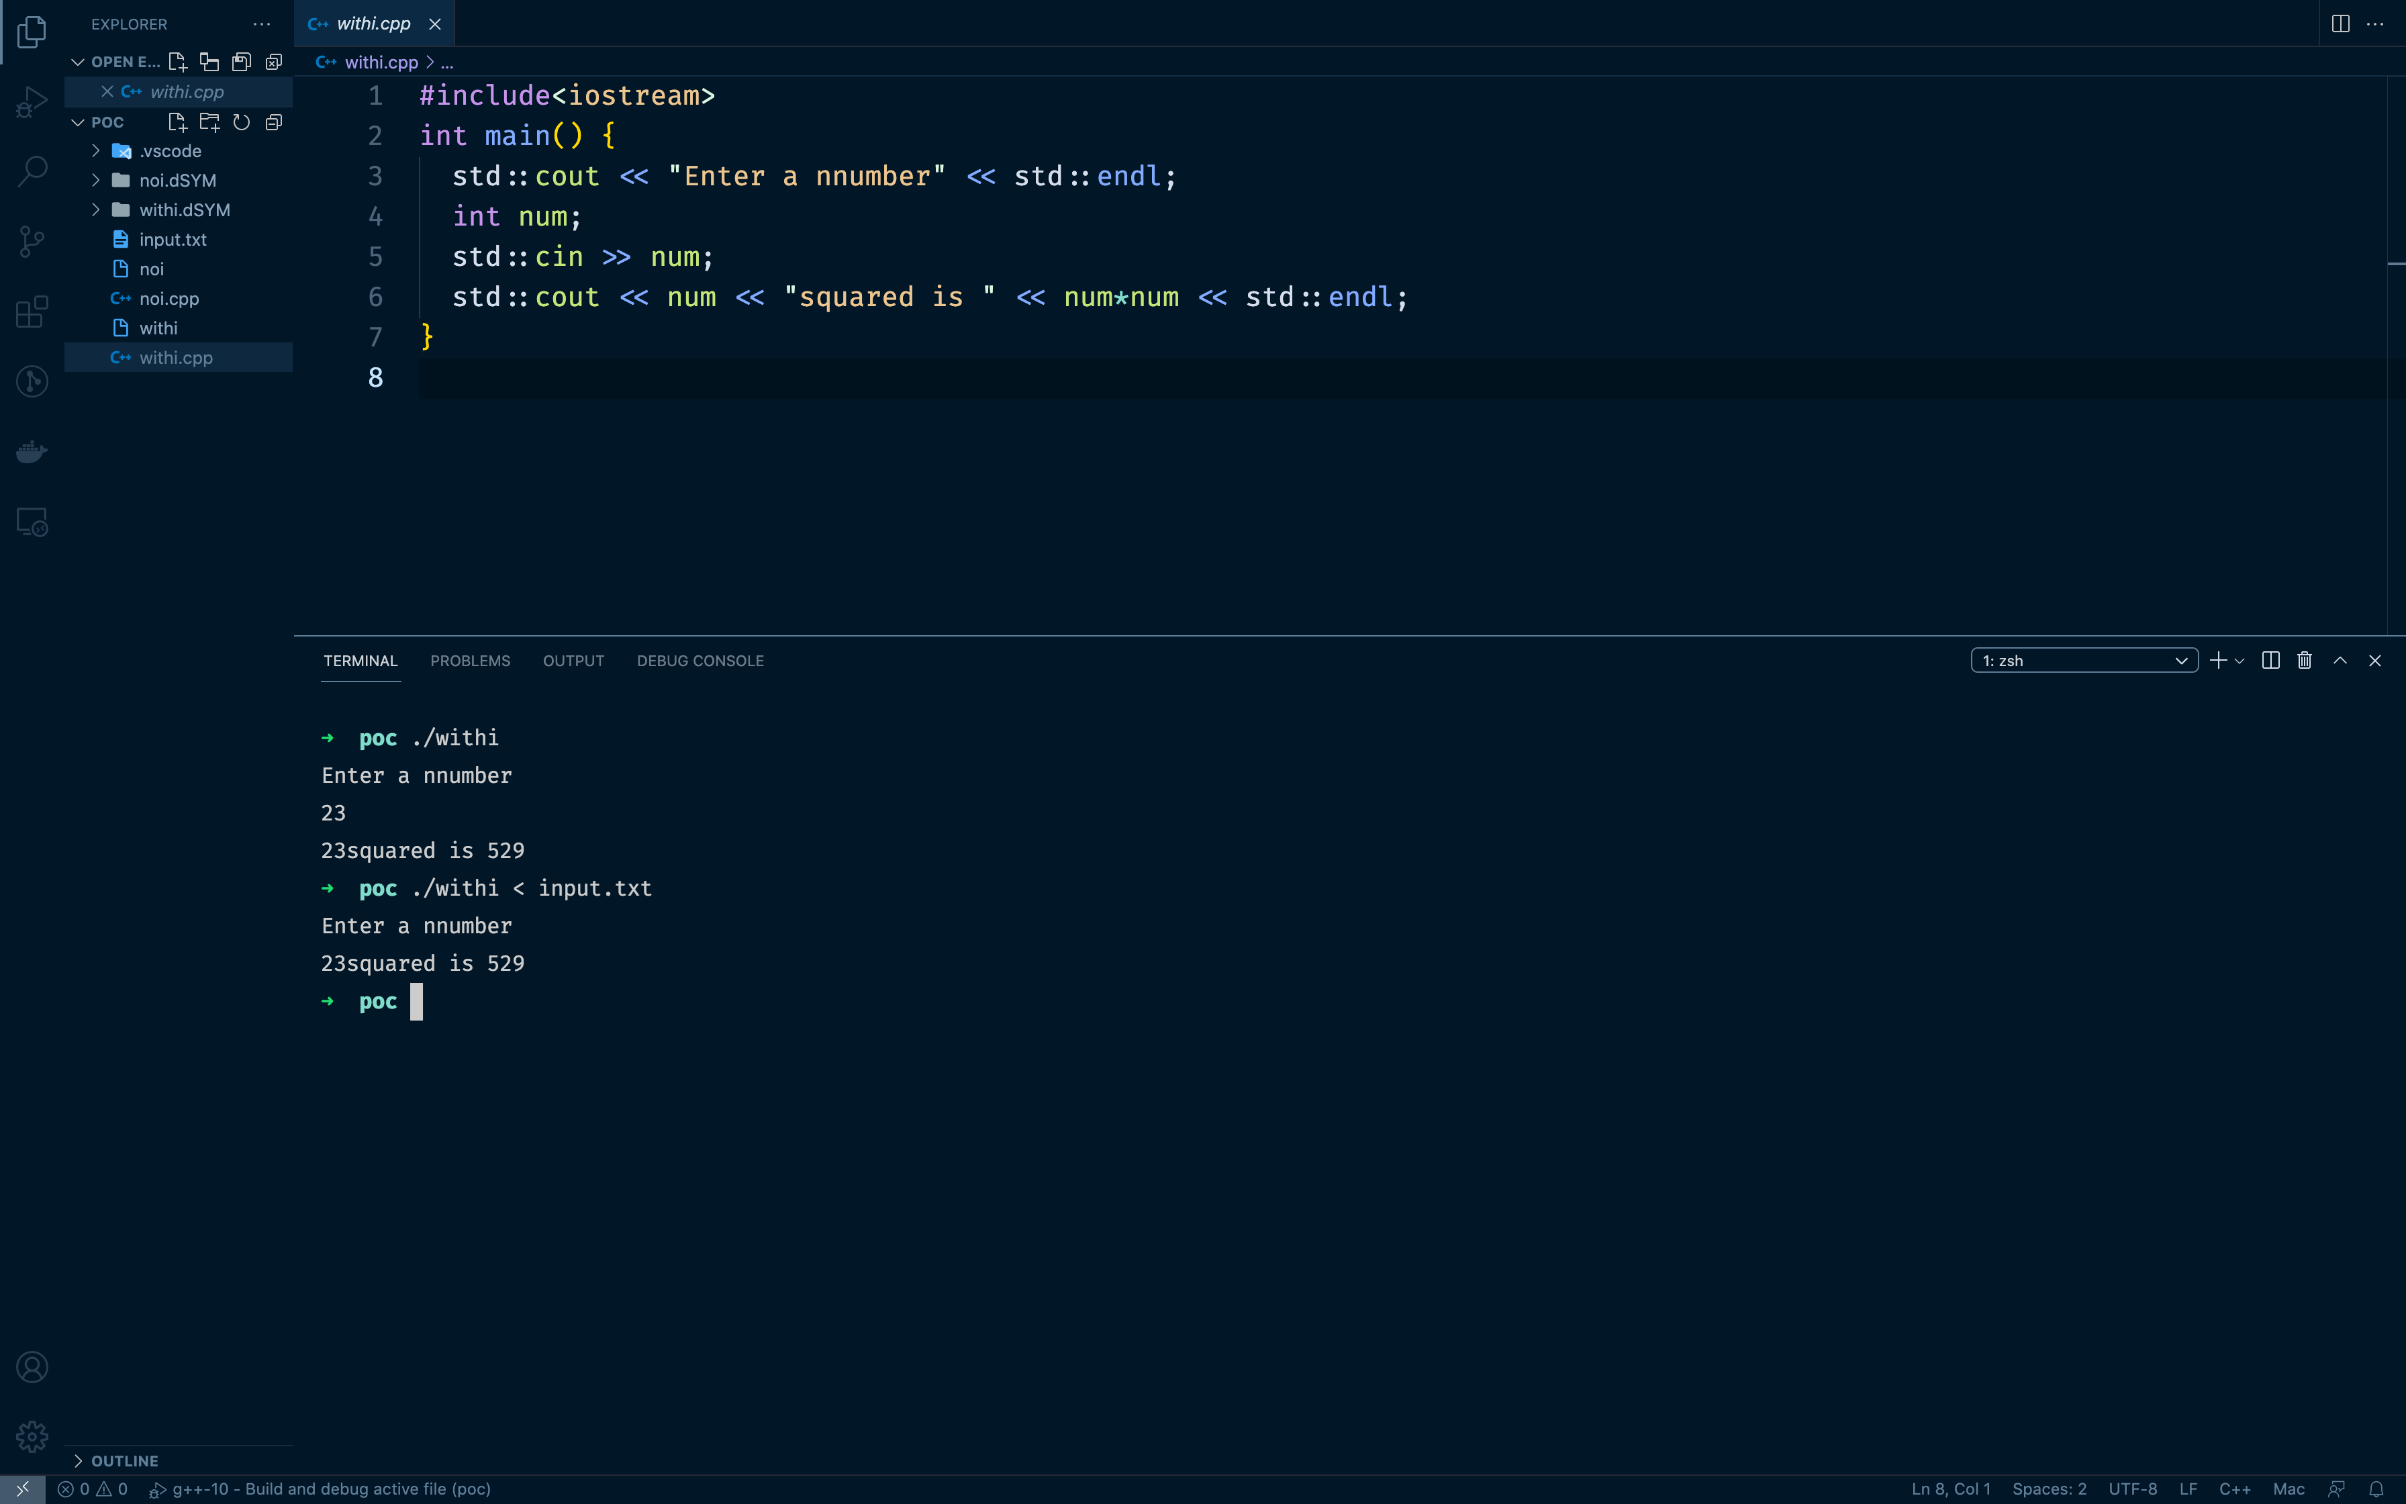Open Source Control view icon
Screen dimensions: 2406x1504
pyautogui.click(x=32, y=241)
